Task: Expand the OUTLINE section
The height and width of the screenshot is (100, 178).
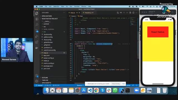Action: pyautogui.click(x=45, y=78)
